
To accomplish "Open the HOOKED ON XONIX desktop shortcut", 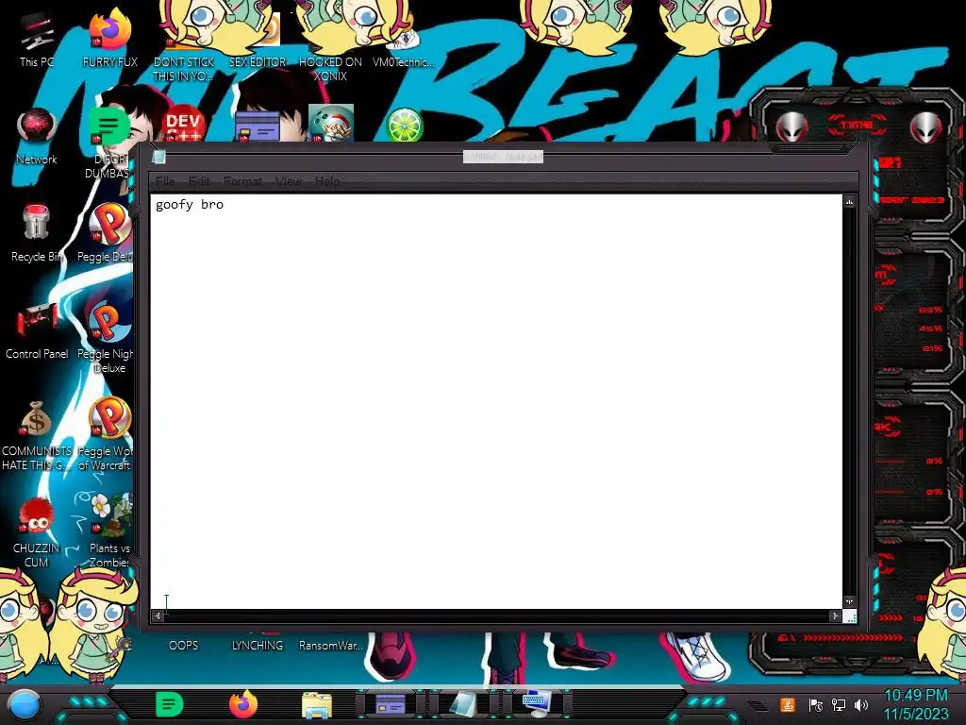I will pos(330,48).
